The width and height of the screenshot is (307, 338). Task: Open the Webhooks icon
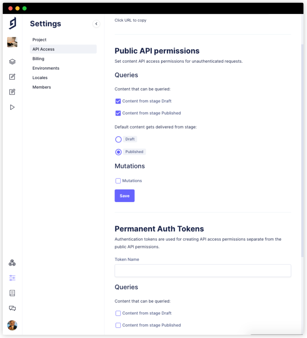click(12, 263)
